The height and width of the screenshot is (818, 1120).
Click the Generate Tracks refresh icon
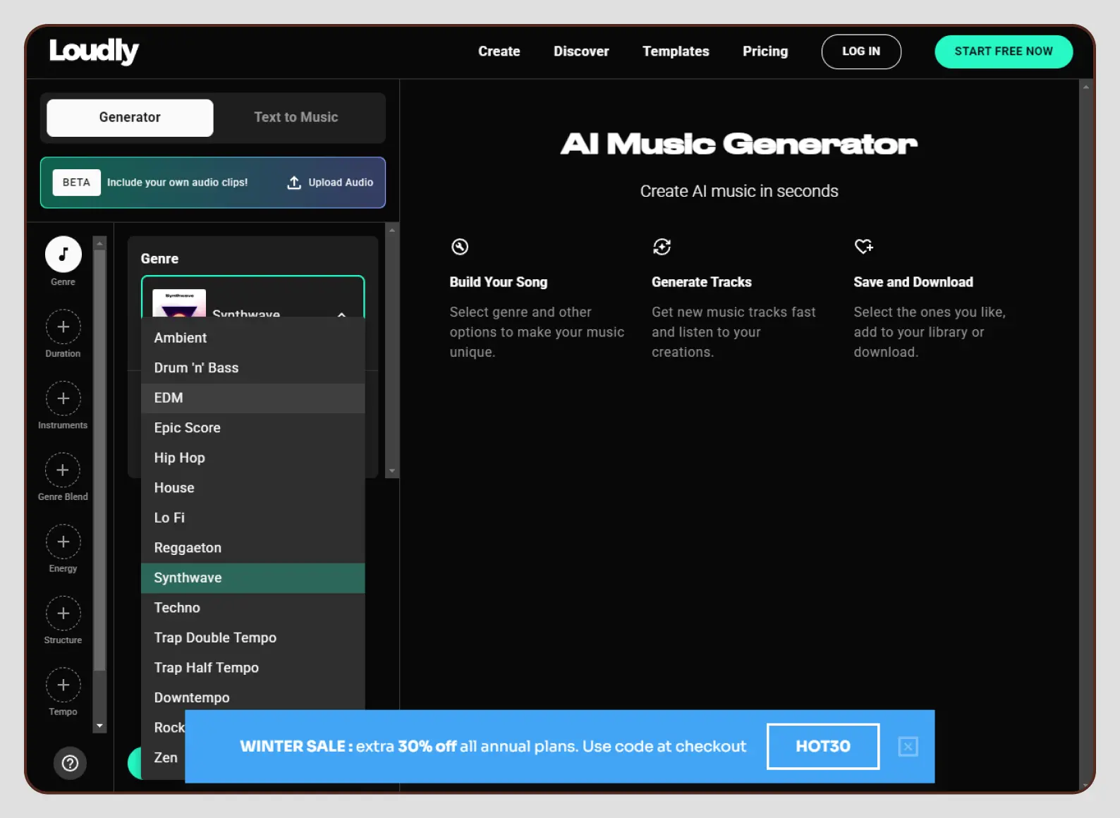[662, 247]
